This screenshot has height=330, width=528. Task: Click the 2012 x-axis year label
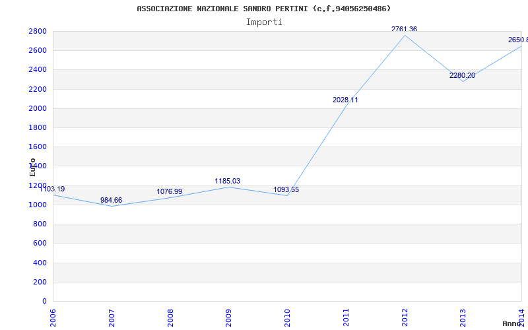(x=405, y=318)
